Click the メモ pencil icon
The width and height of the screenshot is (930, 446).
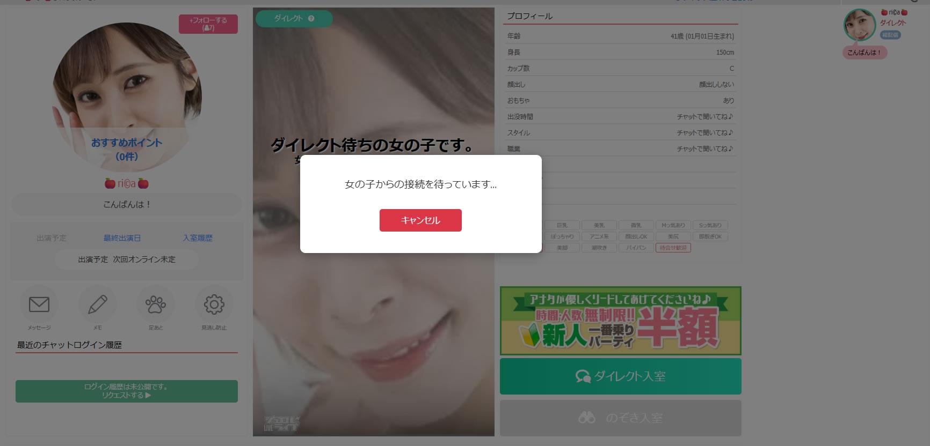point(97,304)
